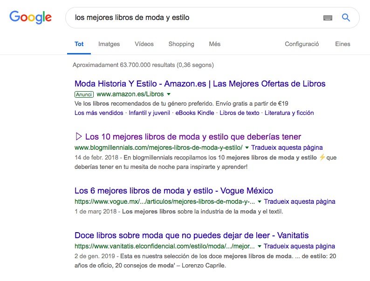The height and width of the screenshot is (281, 370).
Task: Open Los 6 mejores libros Vogue México result
Action: (x=174, y=191)
